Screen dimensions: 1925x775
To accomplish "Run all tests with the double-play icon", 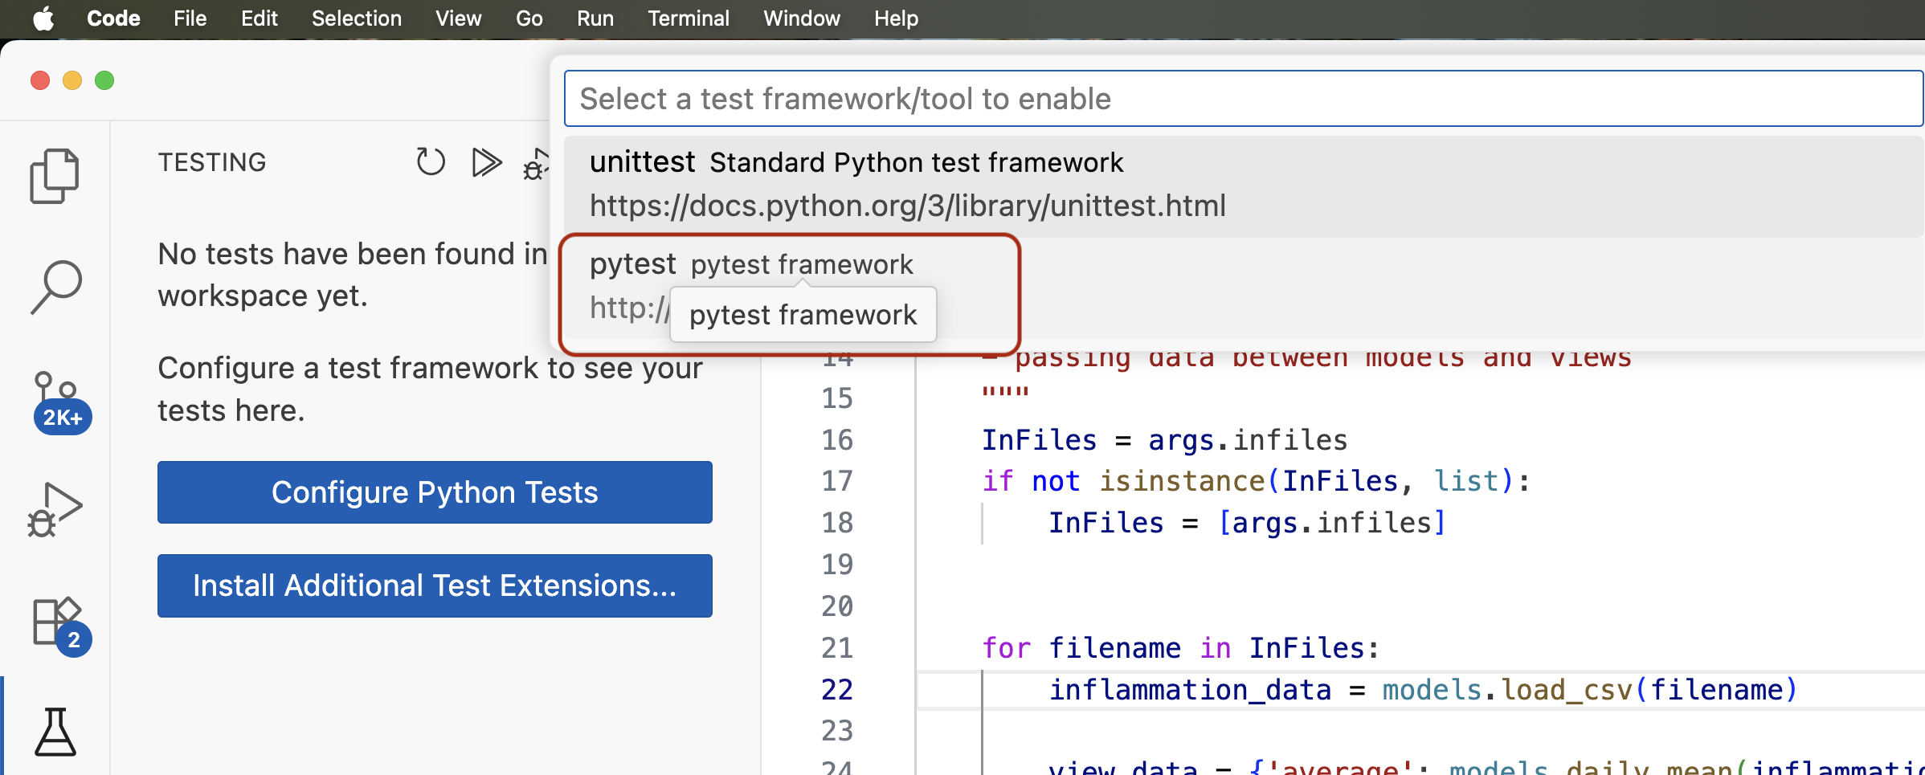I will pos(486,161).
